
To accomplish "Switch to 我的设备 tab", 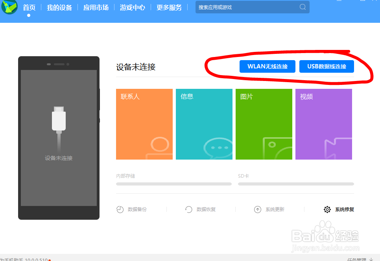I will [x=59, y=7].
